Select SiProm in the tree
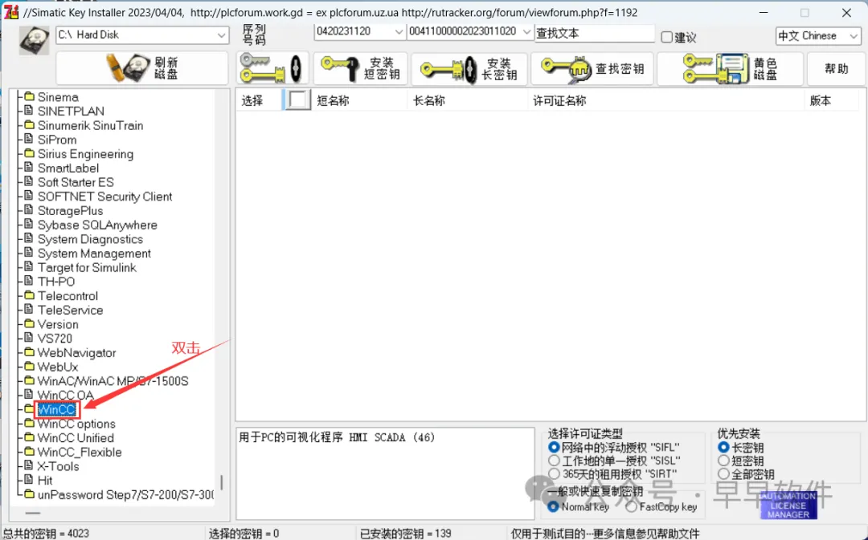Screen dimensions: 868x540 57,140
